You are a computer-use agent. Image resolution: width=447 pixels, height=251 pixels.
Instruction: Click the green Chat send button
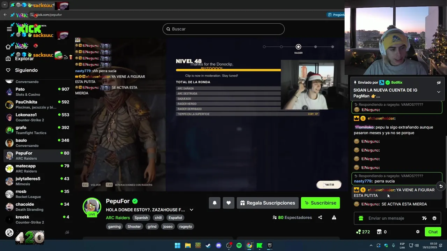(x=433, y=232)
